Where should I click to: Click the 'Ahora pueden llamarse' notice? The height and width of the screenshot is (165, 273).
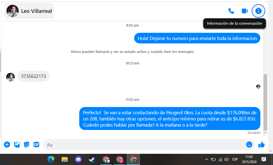(x=132, y=52)
